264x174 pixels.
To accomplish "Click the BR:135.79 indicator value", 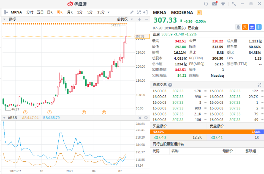I will pyautogui.click(x=51, y=118).
